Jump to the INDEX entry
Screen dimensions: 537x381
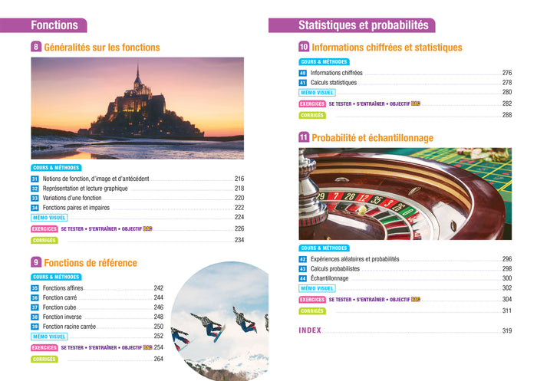tap(310, 330)
